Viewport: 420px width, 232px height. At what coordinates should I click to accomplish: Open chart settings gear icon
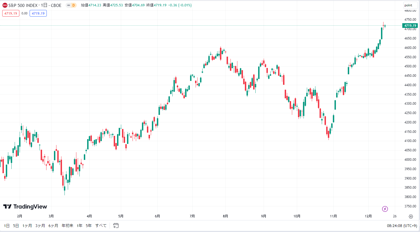411,217
